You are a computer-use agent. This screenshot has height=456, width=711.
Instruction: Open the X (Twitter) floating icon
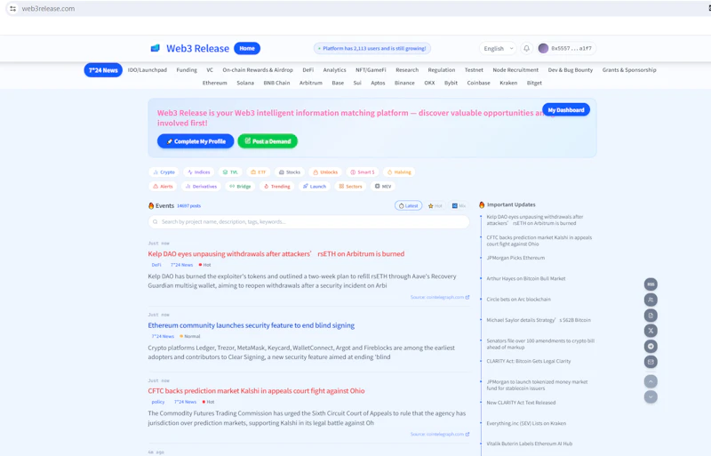pyautogui.click(x=651, y=331)
